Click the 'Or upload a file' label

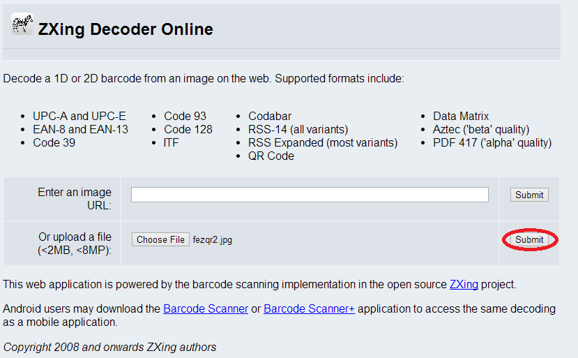click(x=75, y=244)
